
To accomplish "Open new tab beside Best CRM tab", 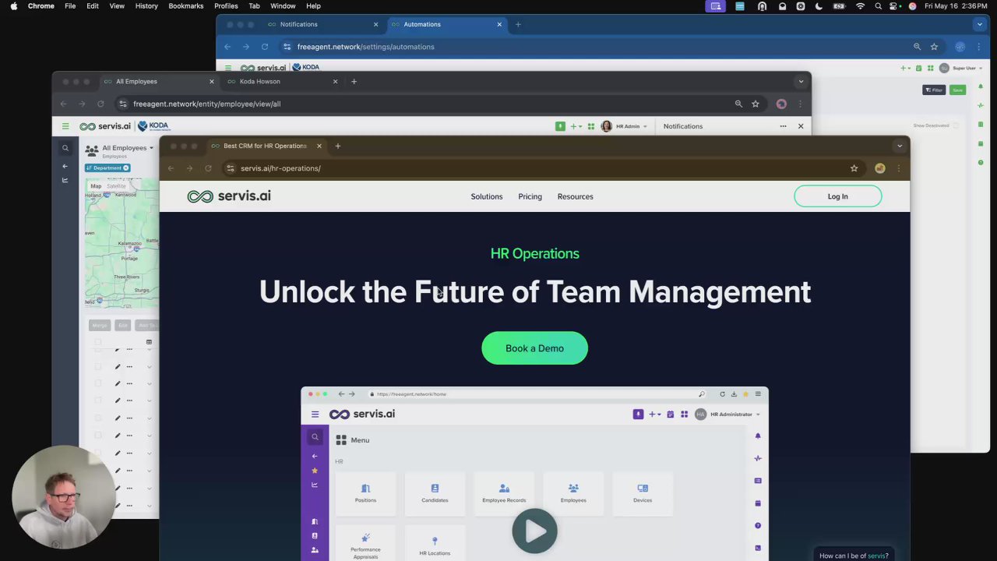I will pos(337,146).
